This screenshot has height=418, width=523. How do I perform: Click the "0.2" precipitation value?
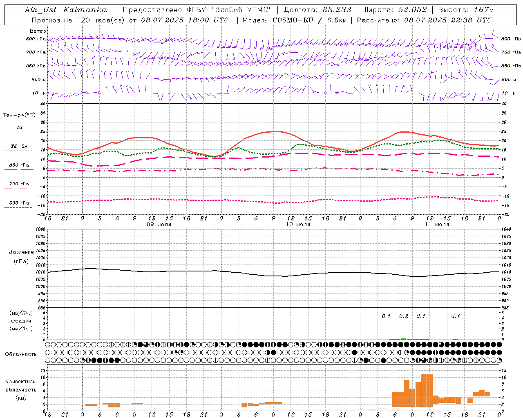[x=404, y=316]
